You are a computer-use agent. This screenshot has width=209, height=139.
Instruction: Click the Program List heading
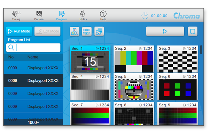[x=19, y=40]
